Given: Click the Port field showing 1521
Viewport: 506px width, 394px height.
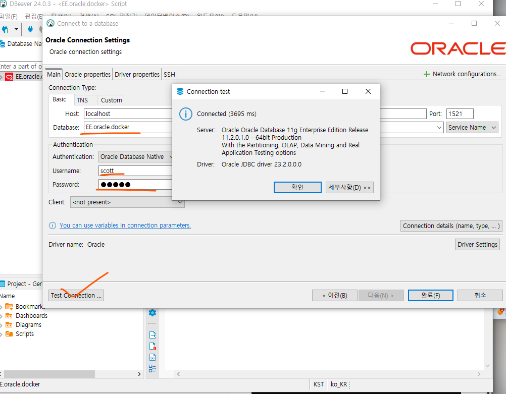Looking at the screenshot, I should pyautogui.click(x=460, y=114).
